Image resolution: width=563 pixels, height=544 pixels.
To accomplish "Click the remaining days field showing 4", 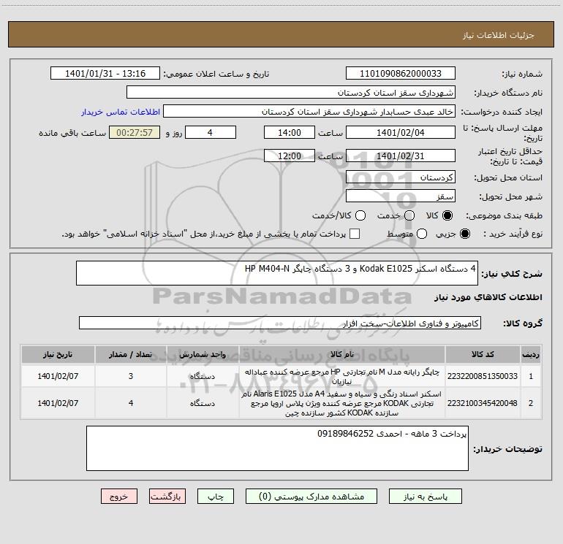I will (211, 132).
